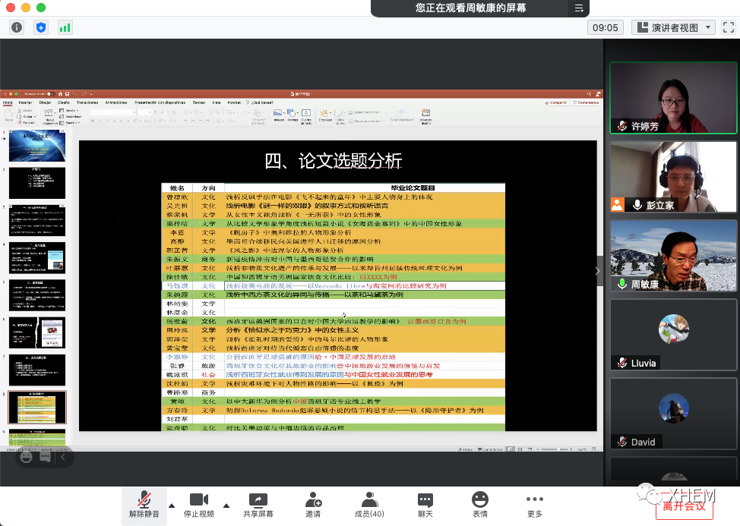Image resolution: width=740 pixels, height=526 pixels.
Task: Expand audio options arrow beside mute
Action: point(171,505)
